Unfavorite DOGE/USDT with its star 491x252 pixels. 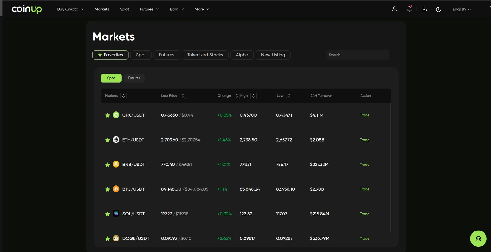click(107, 239)
